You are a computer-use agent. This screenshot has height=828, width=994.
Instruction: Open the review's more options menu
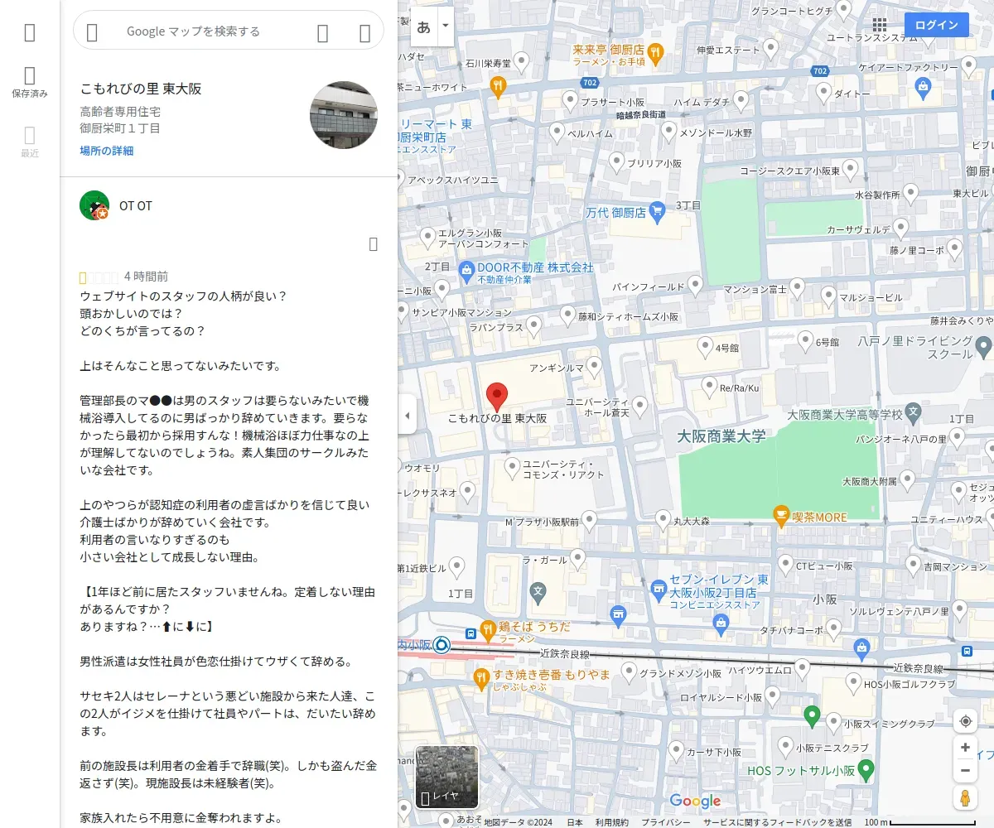(x=373, y=243)
